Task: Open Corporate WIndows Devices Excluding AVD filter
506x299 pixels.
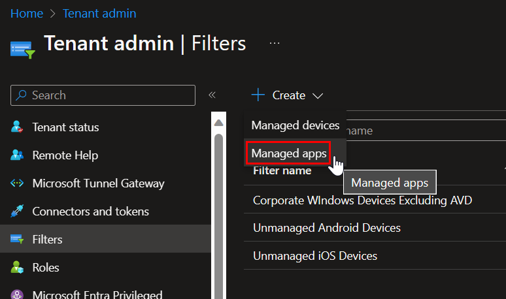Action: (362, 200)
